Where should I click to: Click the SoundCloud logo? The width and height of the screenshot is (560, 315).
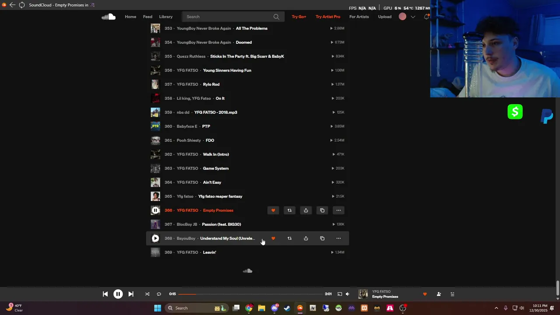click(108, 17)
